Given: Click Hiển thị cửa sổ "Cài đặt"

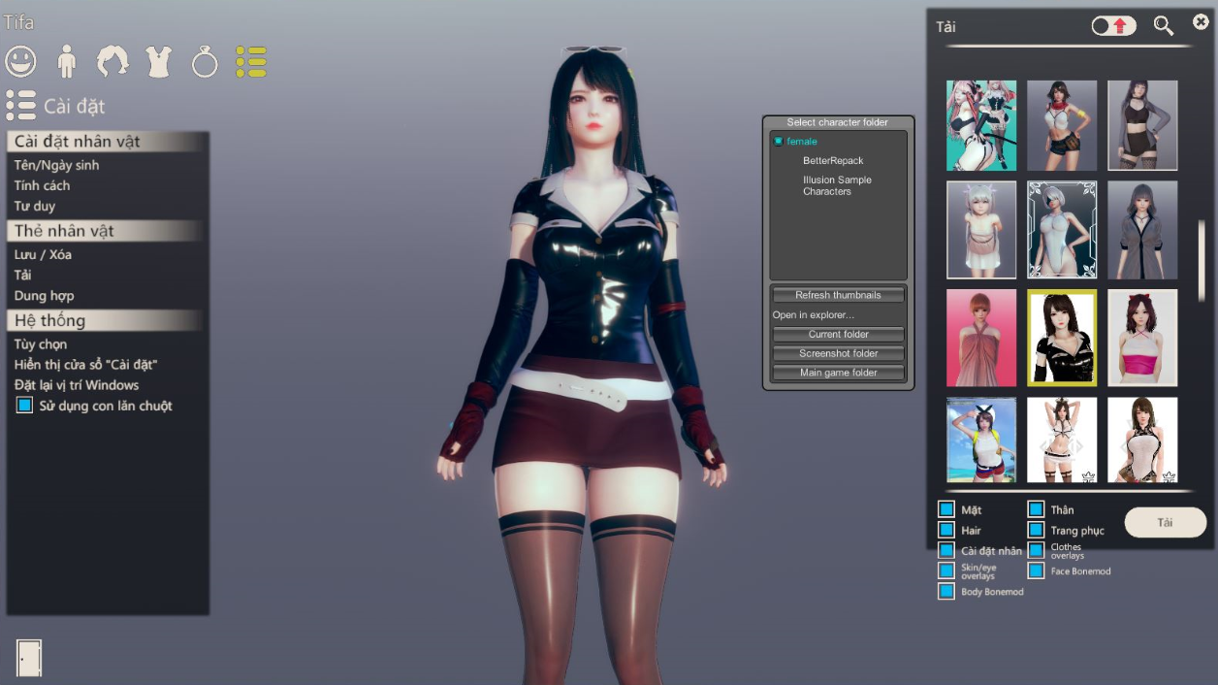Looking at the screenshot, I should click(85, 365).
